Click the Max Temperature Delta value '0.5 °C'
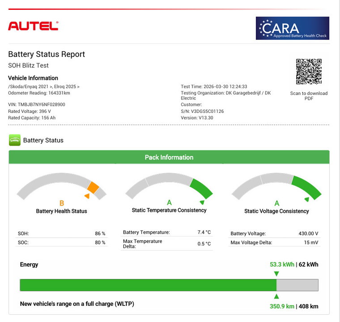340x322 pixels. click(x=204, y=244)
